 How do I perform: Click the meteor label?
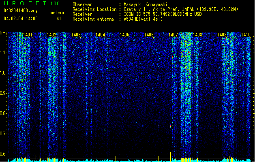[x=58, y=13]
